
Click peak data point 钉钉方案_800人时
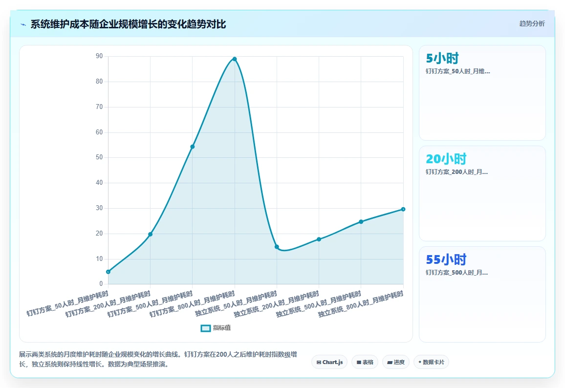235,59
